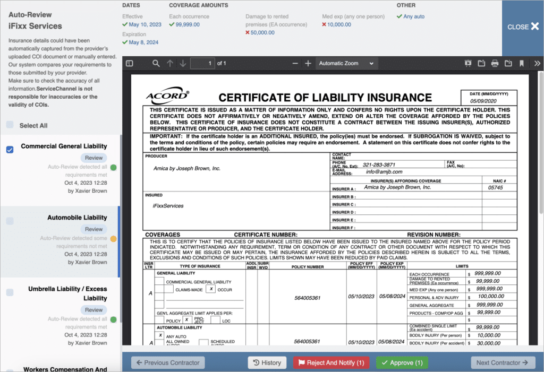This screenshot has height=372, width=544.
Task: Open the Review tag under Automobile Liability
Action: click(x=94, y=229)
